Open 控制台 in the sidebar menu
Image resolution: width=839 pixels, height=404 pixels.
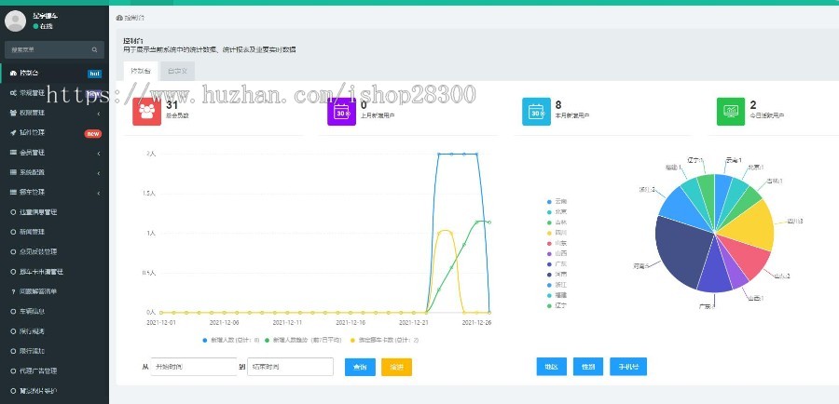click(x=55, y=74)
